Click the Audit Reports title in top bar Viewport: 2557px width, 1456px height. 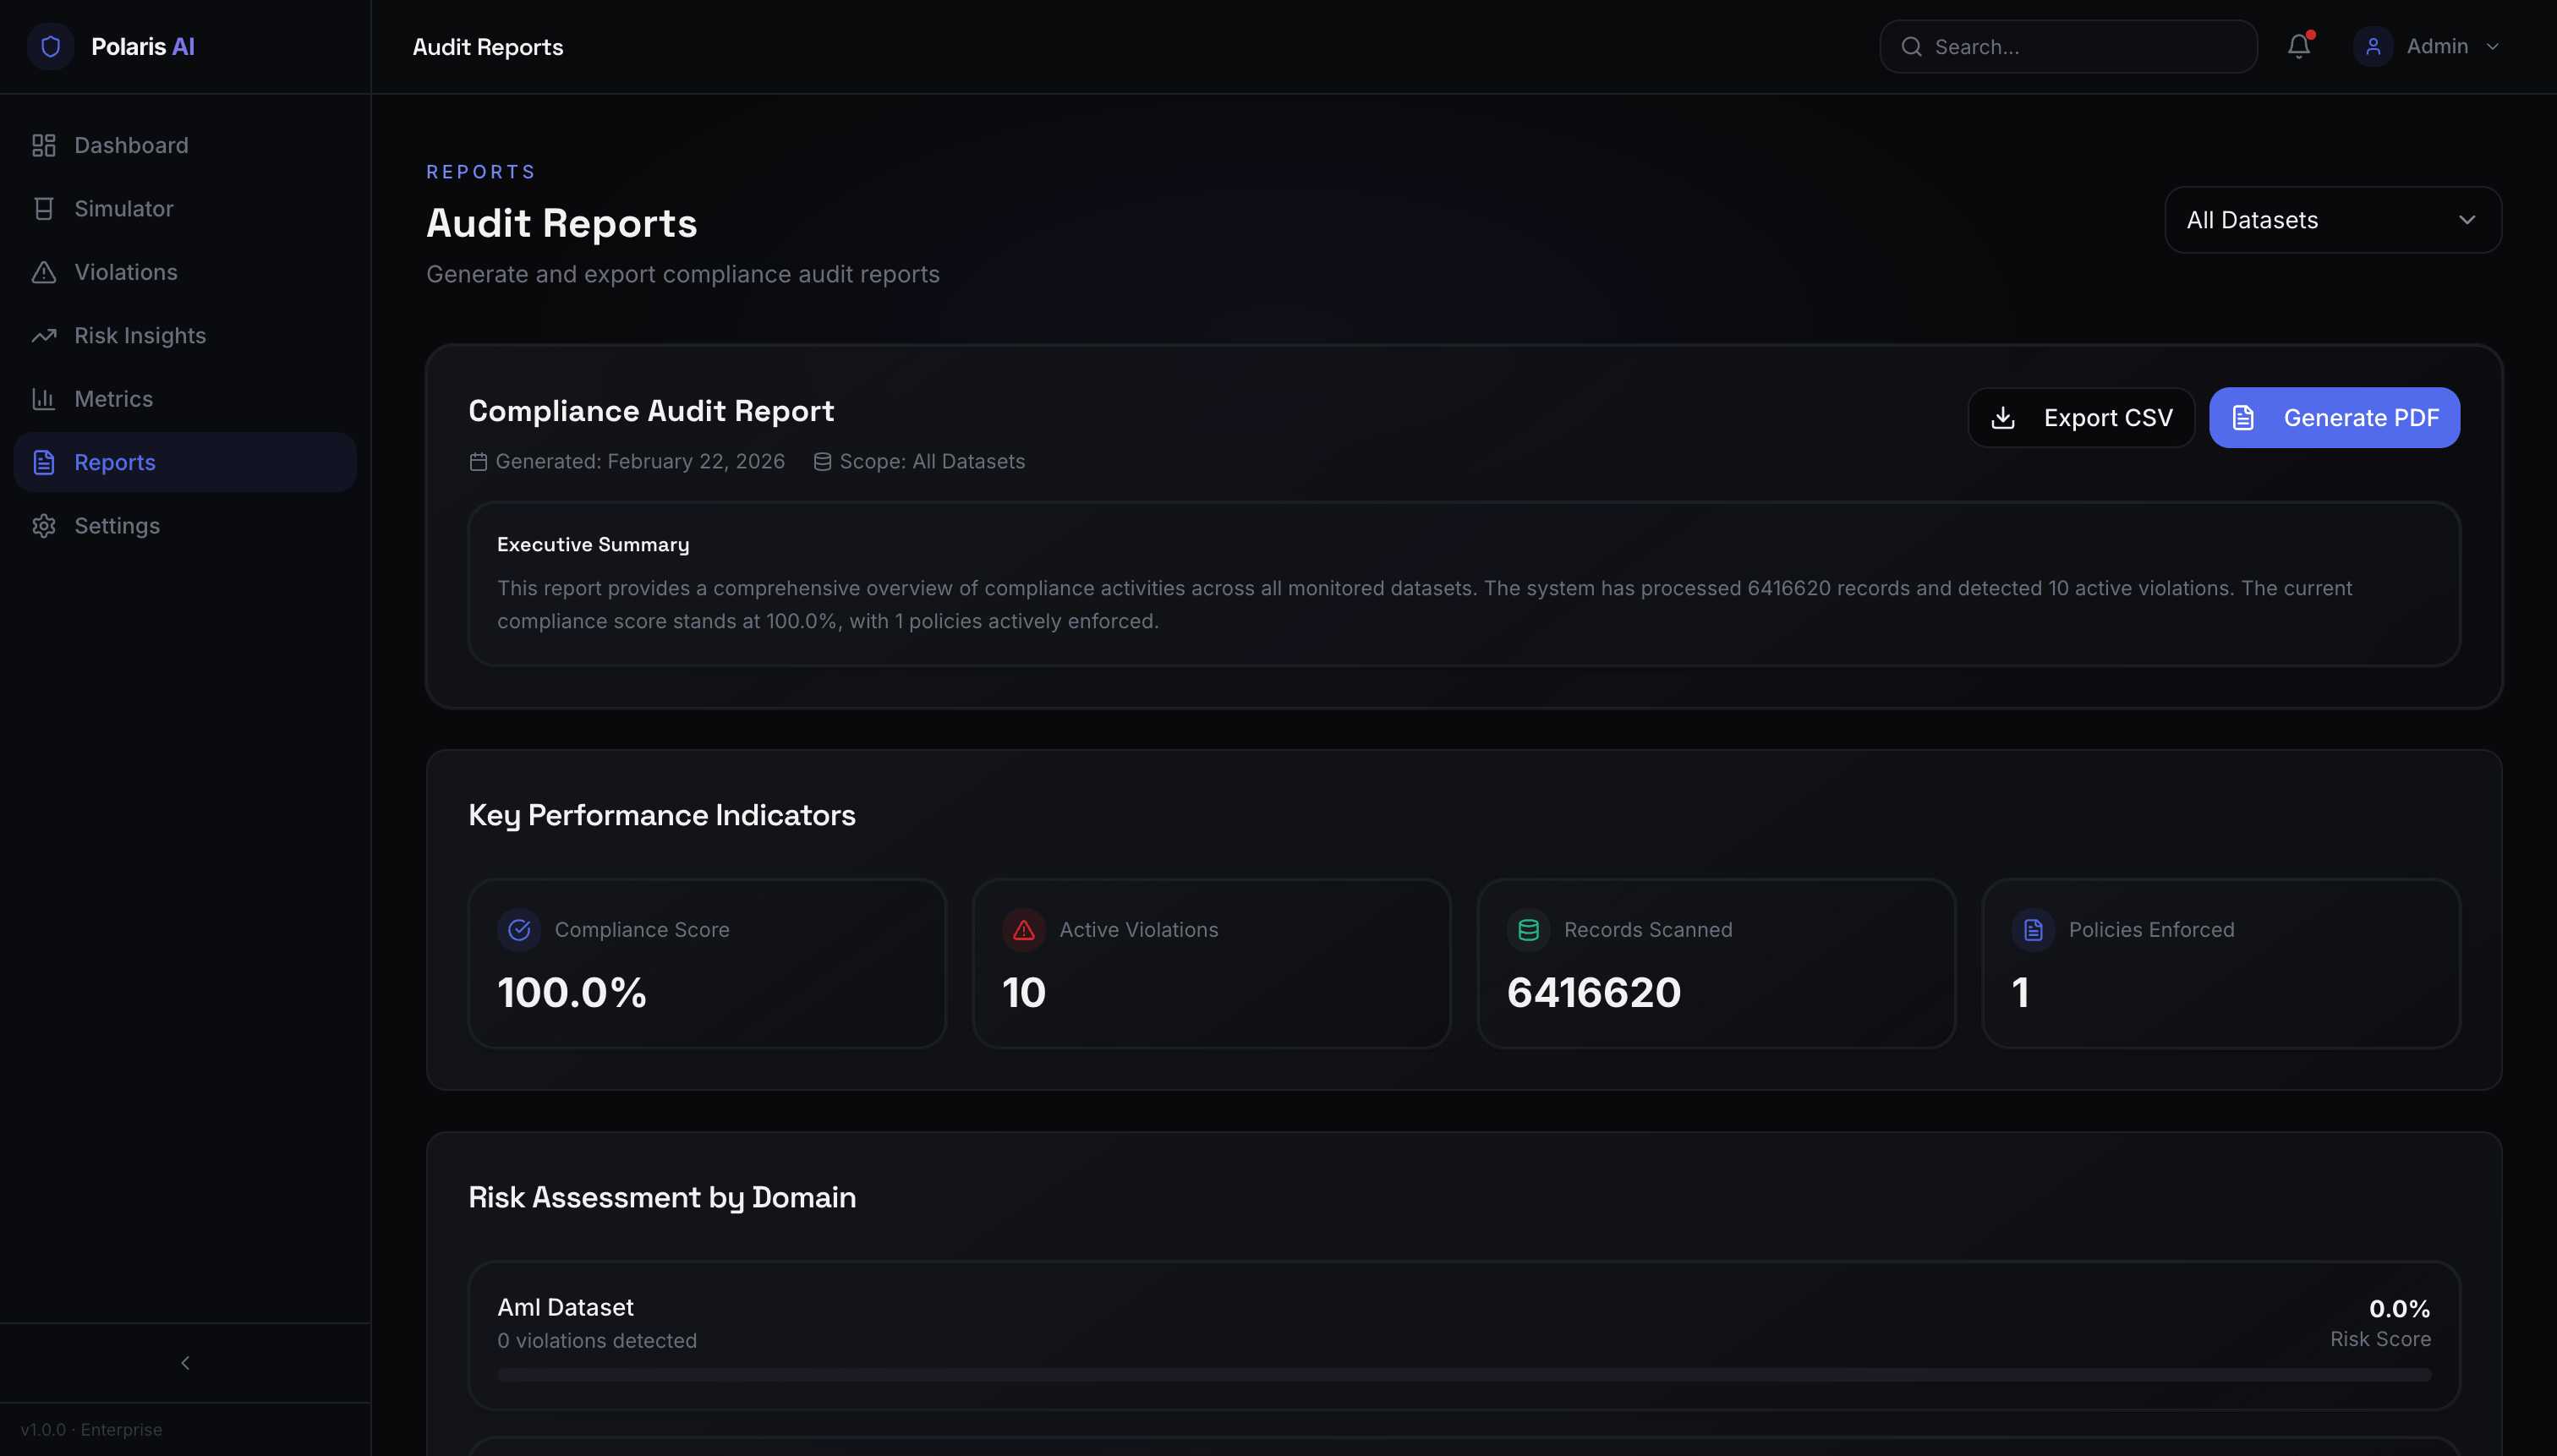(488, 47)
